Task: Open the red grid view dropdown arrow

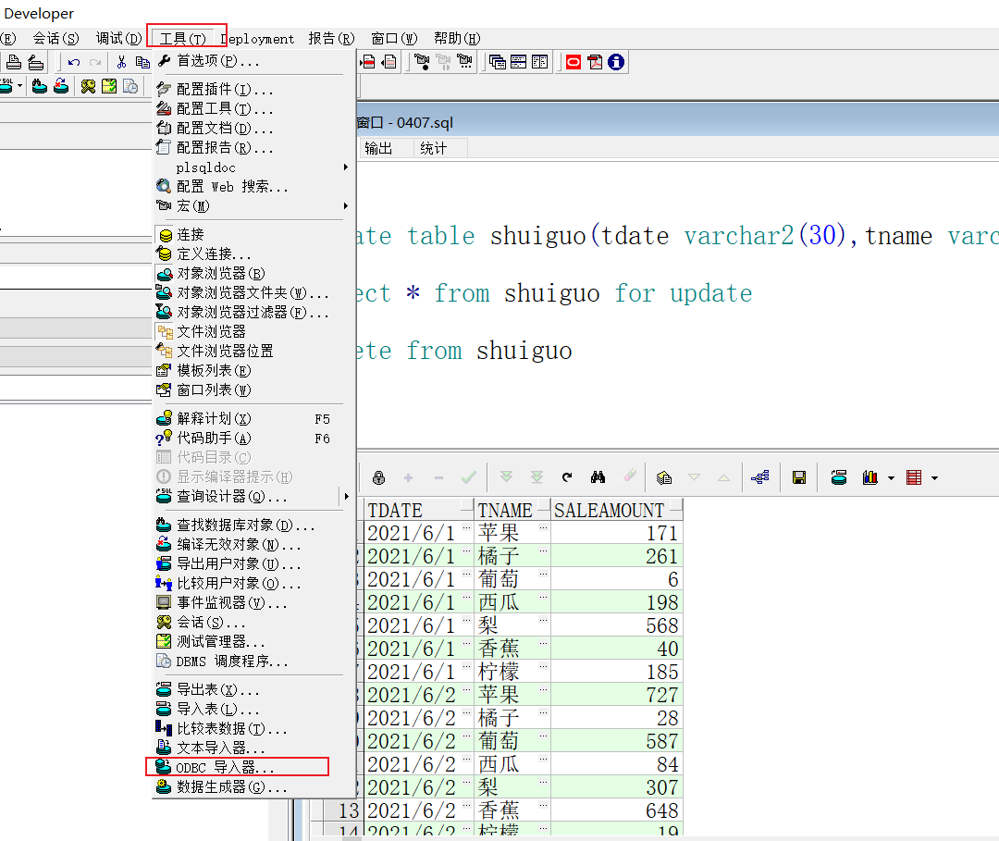Action: tap(934, 477)
